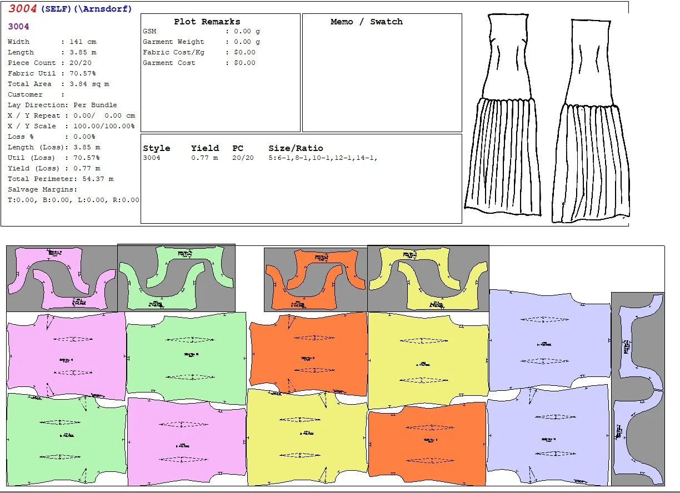Screen dimensions: 680x493
Task: Click the horizontal scrollbar at the bottom
Action: 340,490
